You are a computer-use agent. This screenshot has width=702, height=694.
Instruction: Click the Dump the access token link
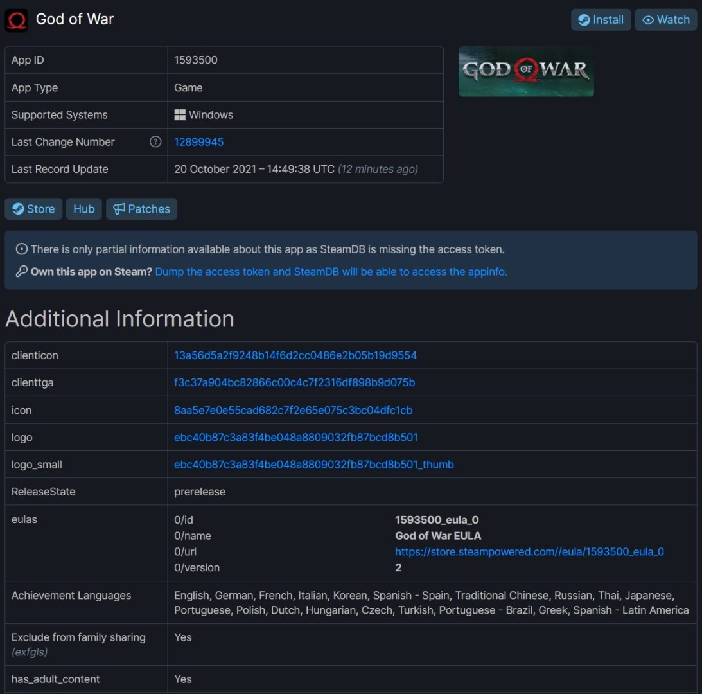(x=331, y=272)
